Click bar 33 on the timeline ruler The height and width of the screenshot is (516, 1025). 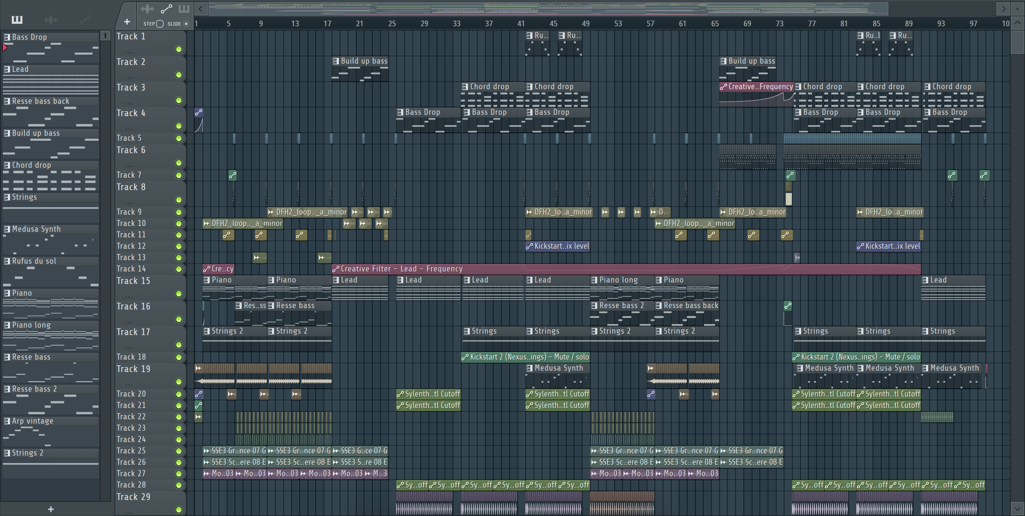point(456,23)
